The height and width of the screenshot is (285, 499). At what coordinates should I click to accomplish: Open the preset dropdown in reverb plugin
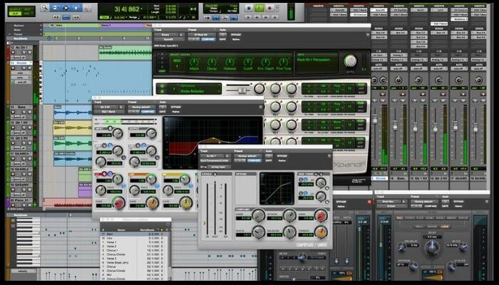[425, 202]
